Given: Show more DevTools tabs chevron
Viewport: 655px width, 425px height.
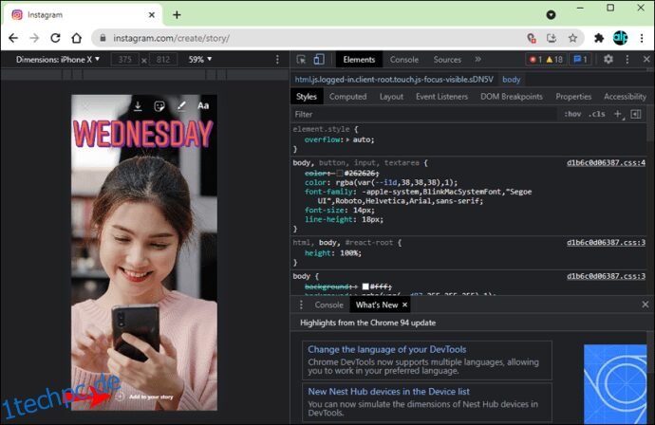Looking at the screenshot, I should click(477, 59).
